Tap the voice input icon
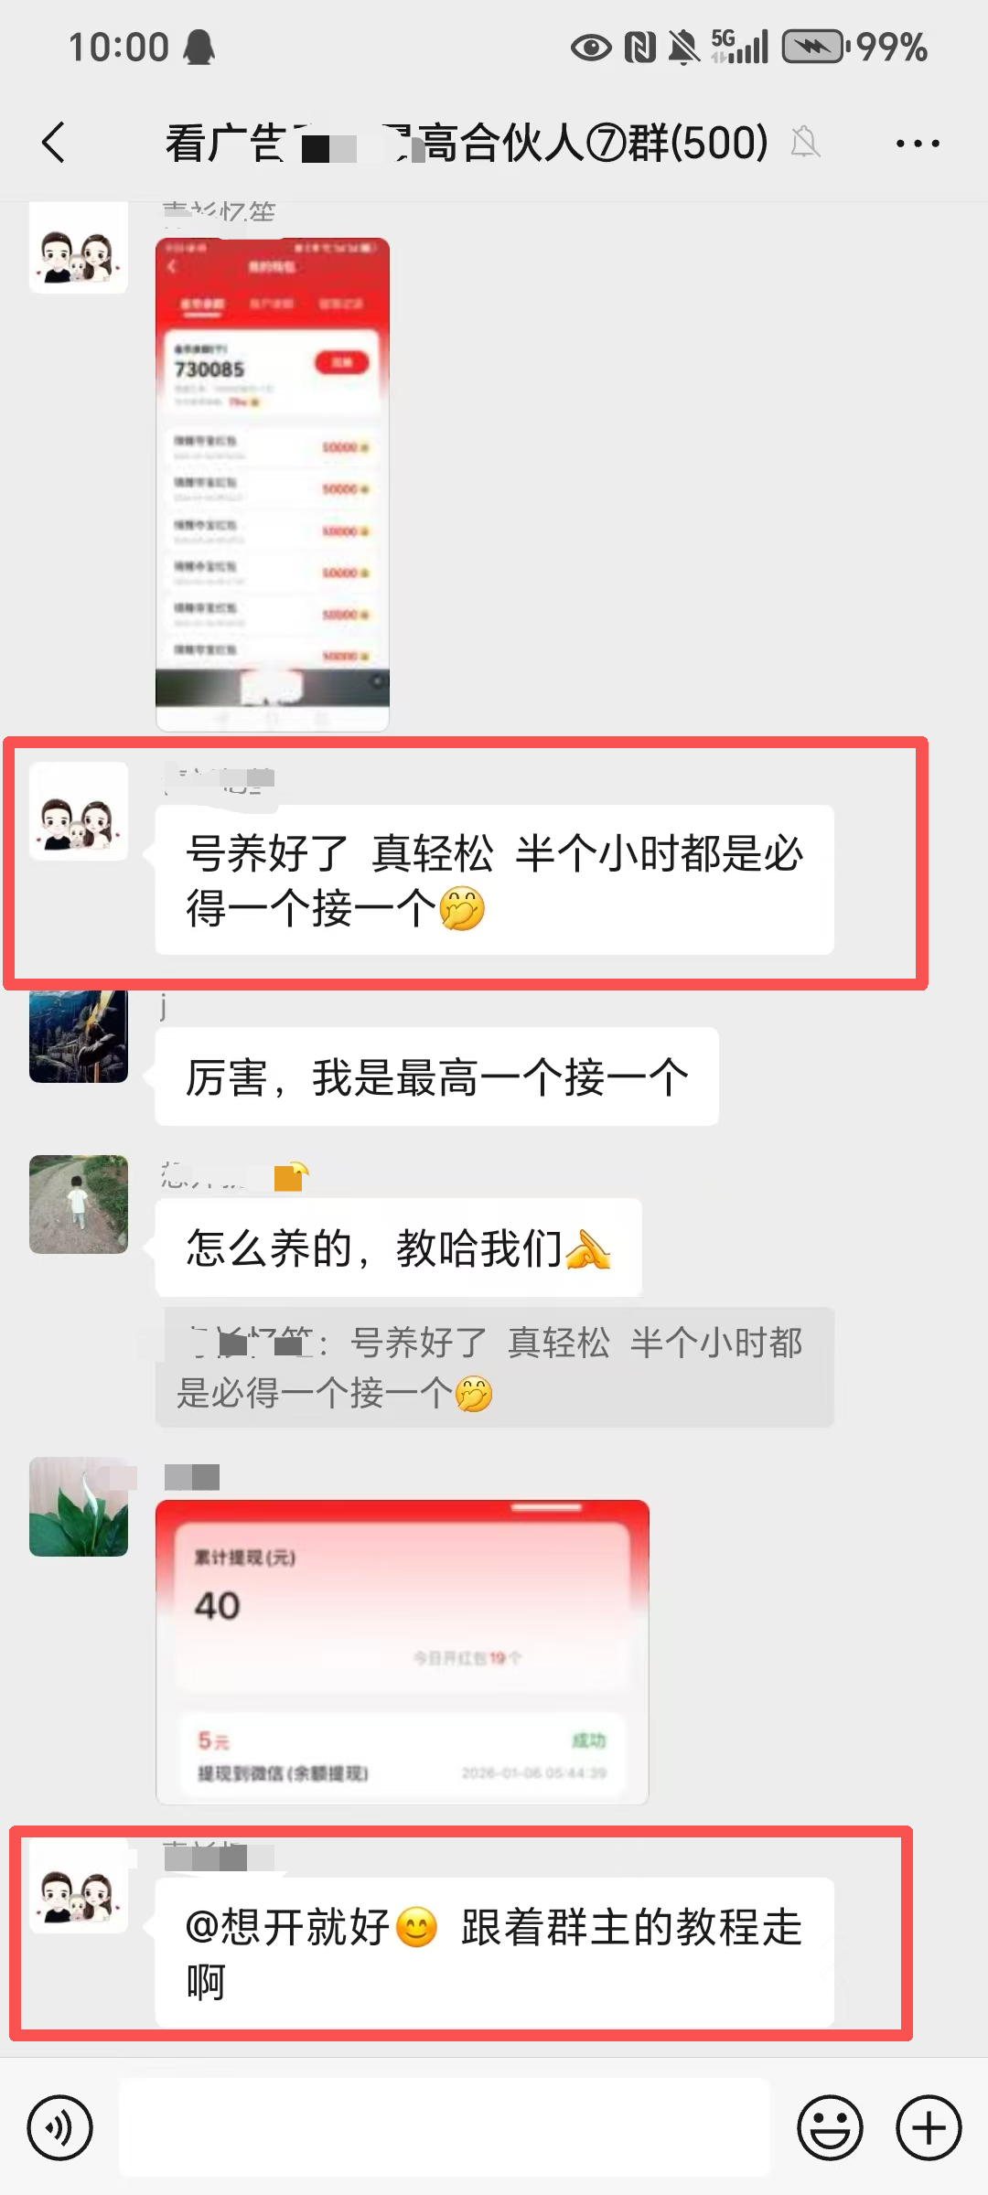 (60, 2128)
